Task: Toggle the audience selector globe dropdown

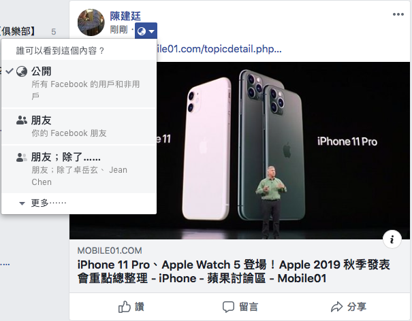Action: pos(146,31)
